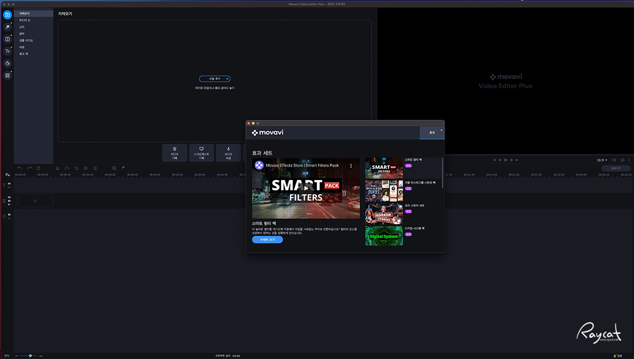Image resolution: width=634 pixels, height=359 pixels.
Task: Step back one frame in preview
Action: tap(500, 160)
